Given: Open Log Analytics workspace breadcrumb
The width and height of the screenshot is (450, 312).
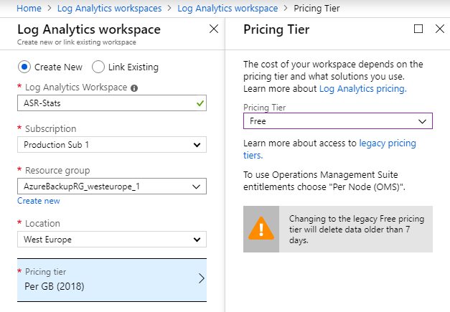Looking at the screenshot, I should 228,9.
